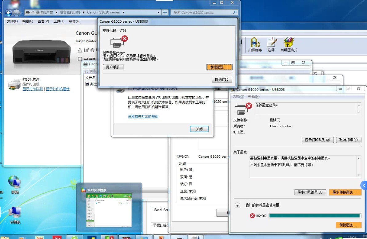Click the printer icon in test page dialog

121,91
